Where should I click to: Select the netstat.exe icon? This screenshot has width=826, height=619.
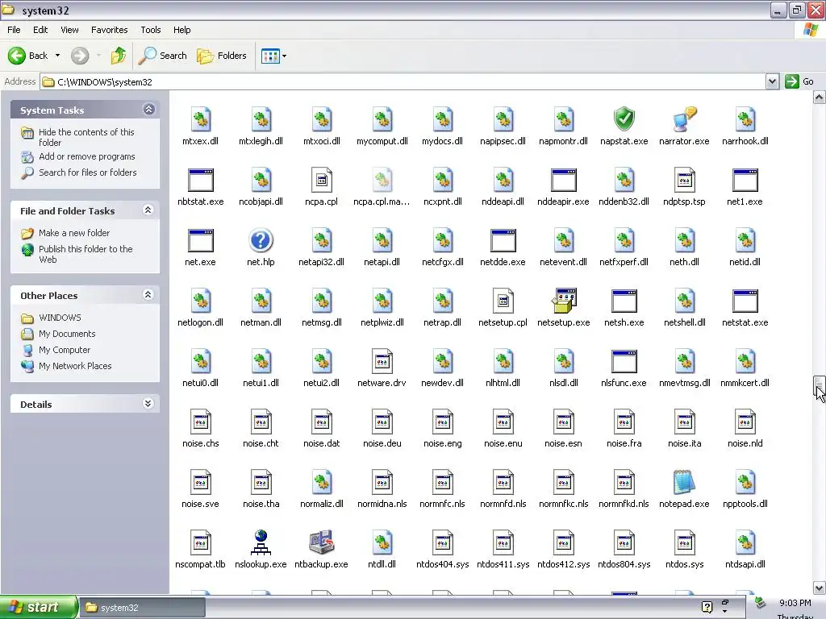745,301
